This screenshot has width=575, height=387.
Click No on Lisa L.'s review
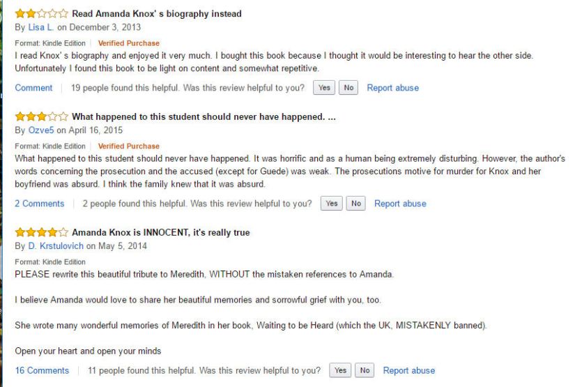(x=348, y=88)
